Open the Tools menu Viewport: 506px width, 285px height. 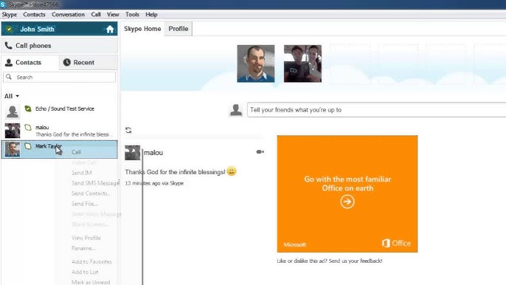click(x=132, y=15)
